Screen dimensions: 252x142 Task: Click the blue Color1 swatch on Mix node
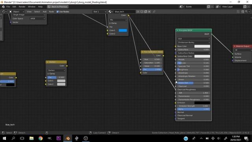(123, 30)
